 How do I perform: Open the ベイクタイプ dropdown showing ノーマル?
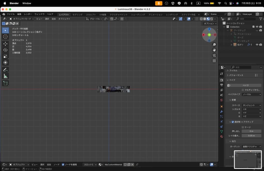point(251,94)
